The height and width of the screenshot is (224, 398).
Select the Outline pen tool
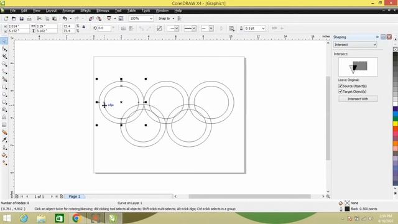pyautogui.click(x=4, y=147)
